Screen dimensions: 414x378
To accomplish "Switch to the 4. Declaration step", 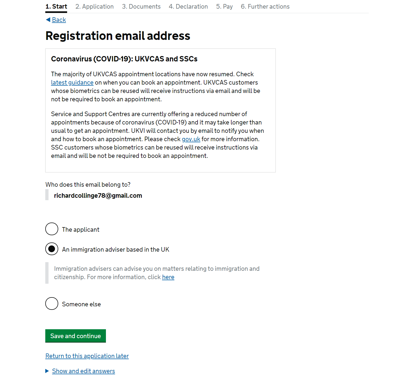I will point(188,6).
